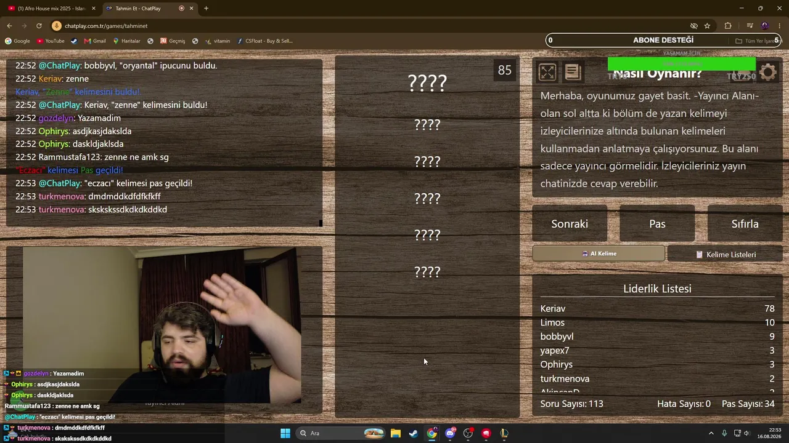The image size is (789, 443).
Task: Reload the ChatPlay page
Action: [39, 26]
